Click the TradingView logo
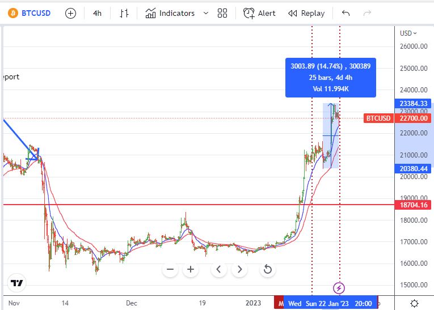Screen dimensions: 434x310 pos(16,283)
